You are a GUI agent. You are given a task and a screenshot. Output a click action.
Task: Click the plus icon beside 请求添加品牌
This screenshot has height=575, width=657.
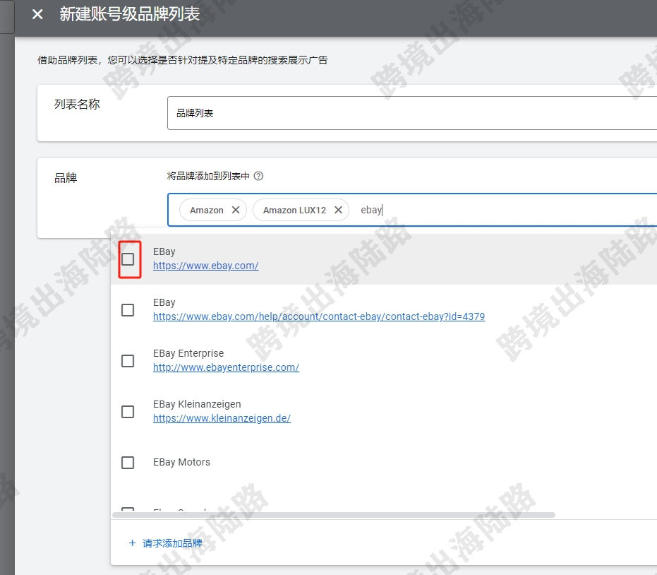click(133, 543)
